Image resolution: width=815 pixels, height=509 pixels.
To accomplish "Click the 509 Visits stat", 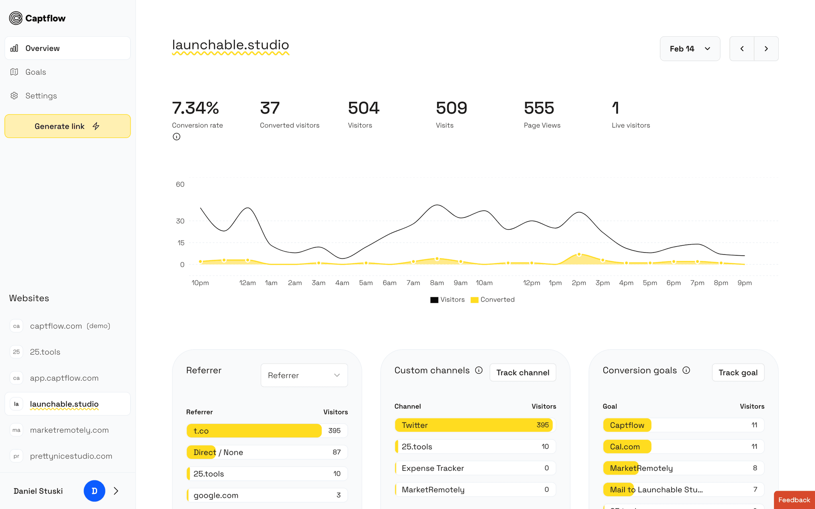I will 451,114.
